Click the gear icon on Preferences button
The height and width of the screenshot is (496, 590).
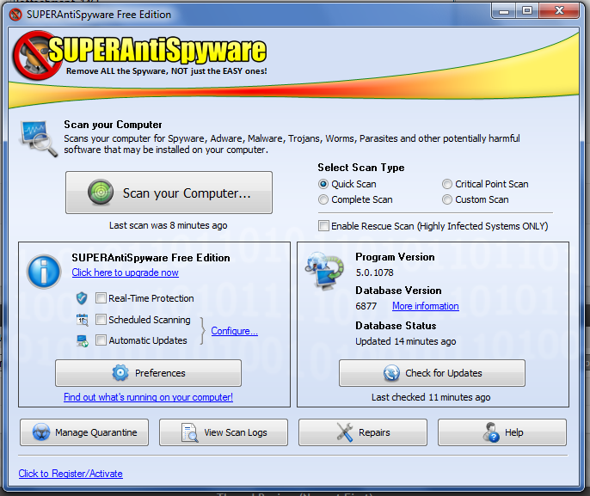click(x=120, y=373)
